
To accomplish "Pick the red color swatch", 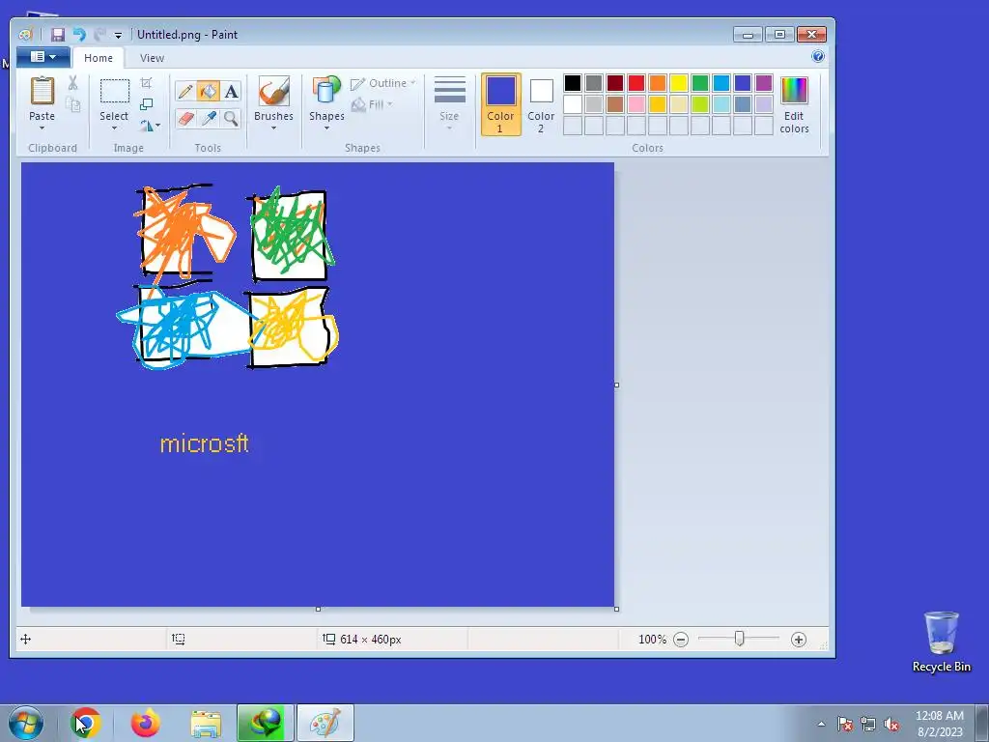I will coord(636,83).
